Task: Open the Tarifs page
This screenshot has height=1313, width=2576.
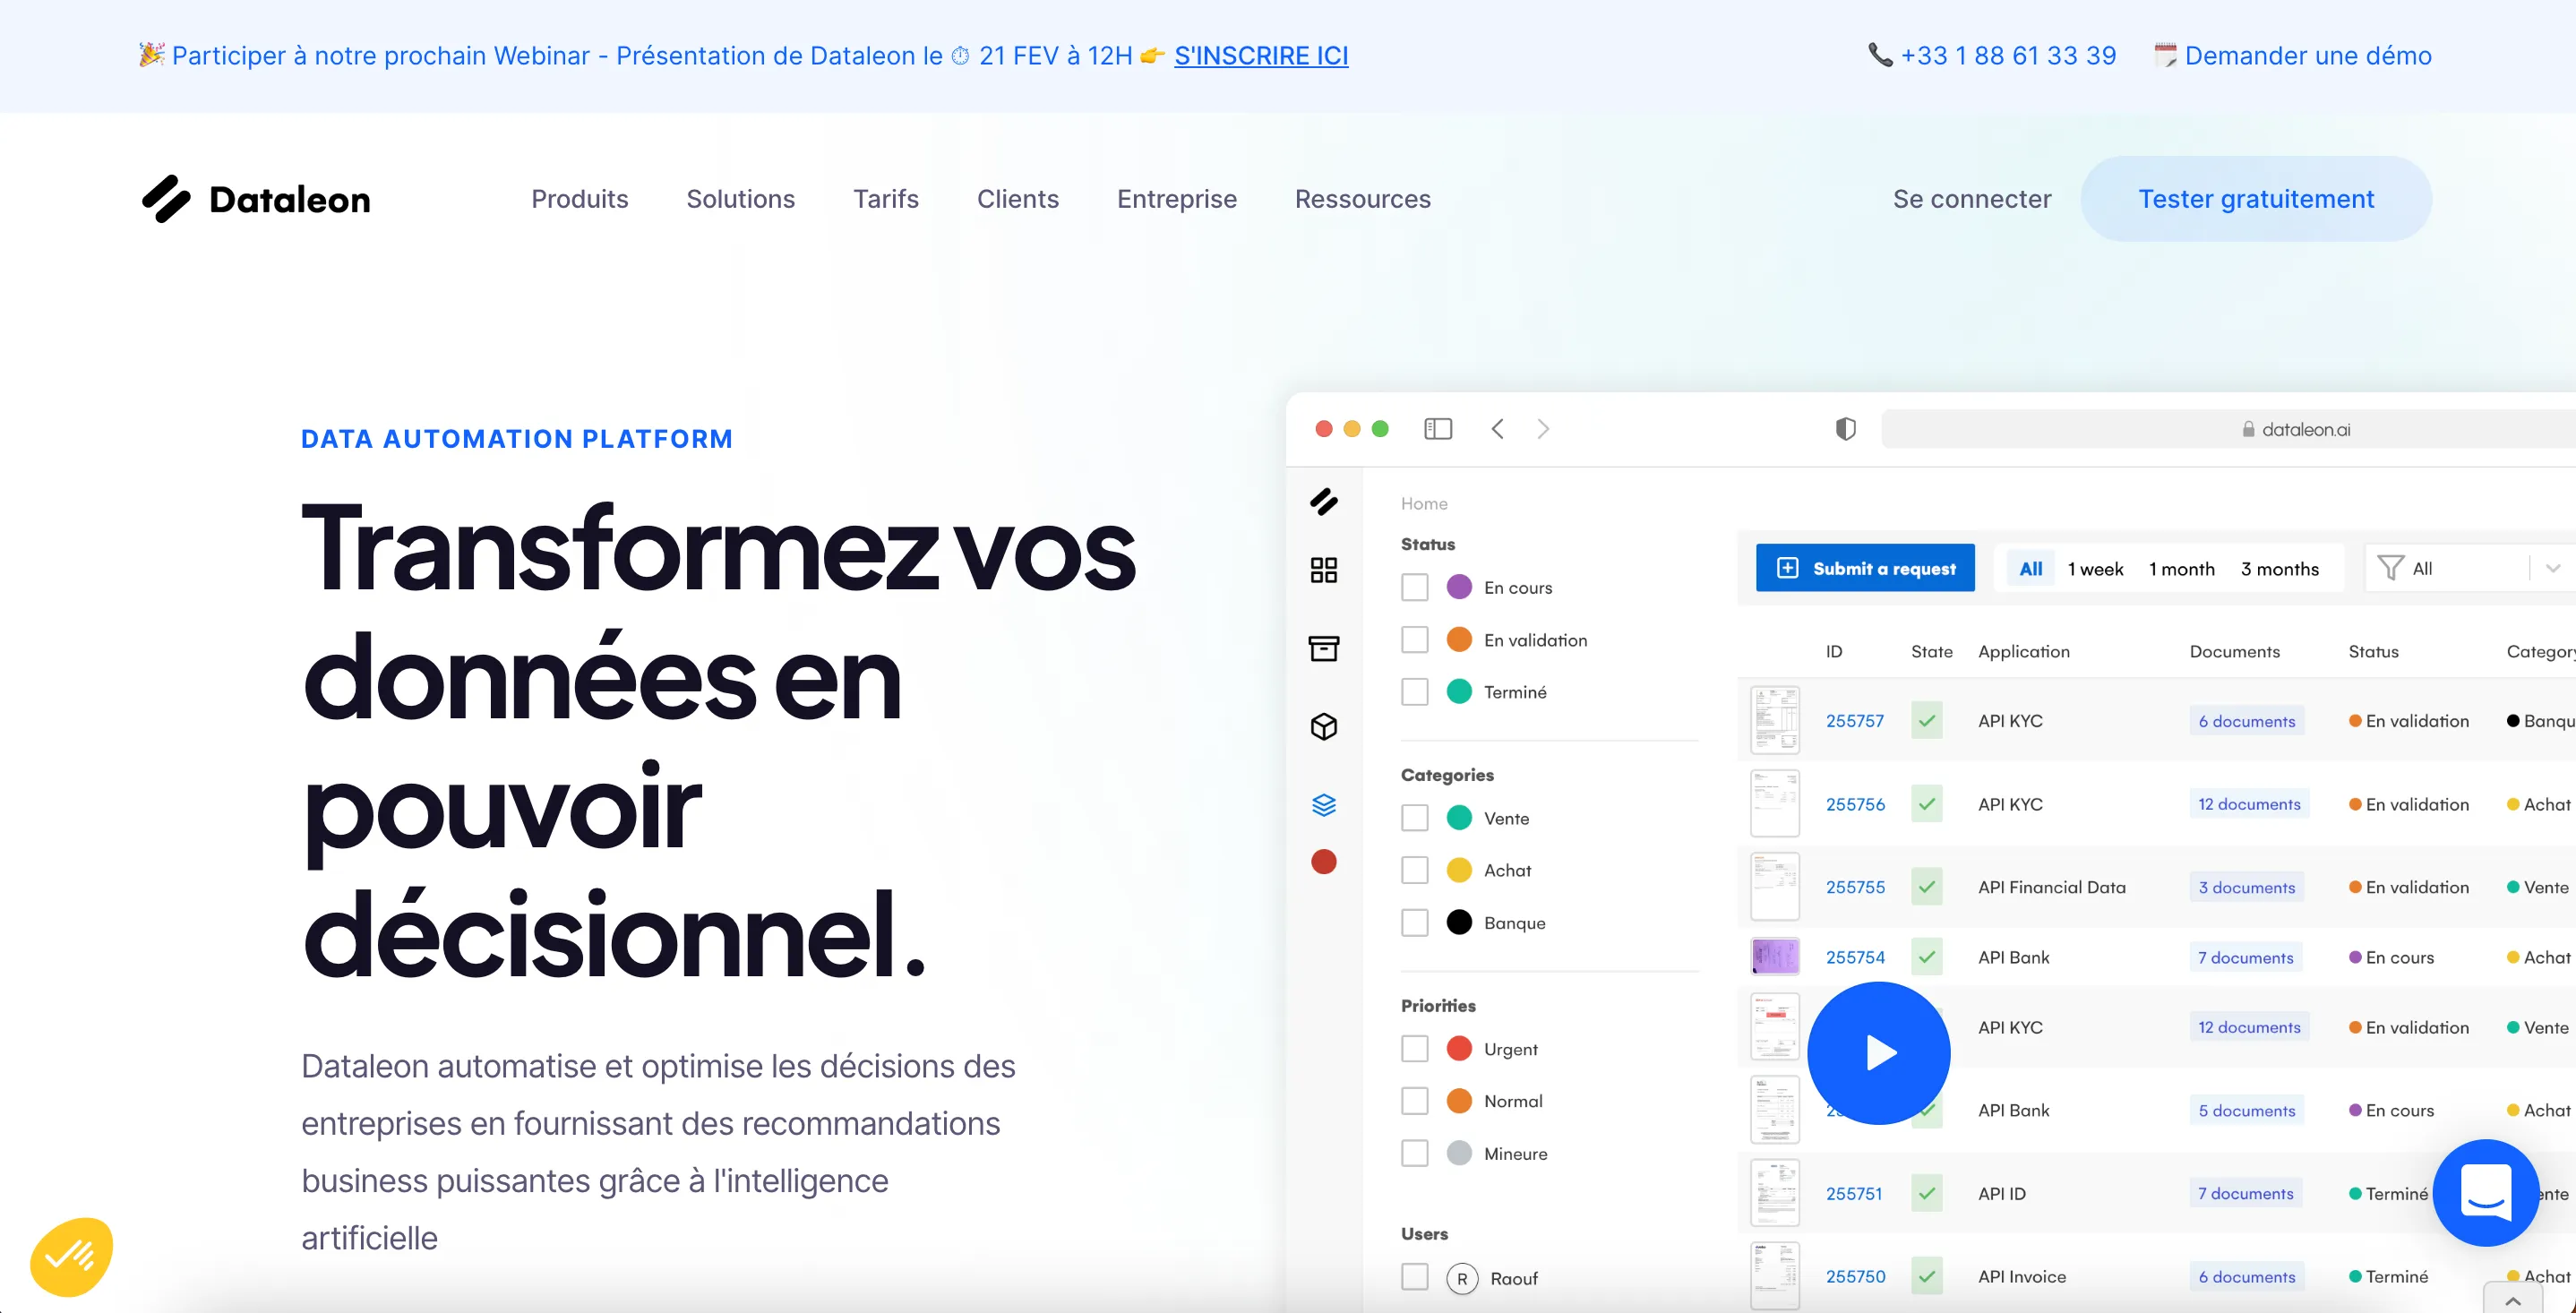Action: point(886,199)
